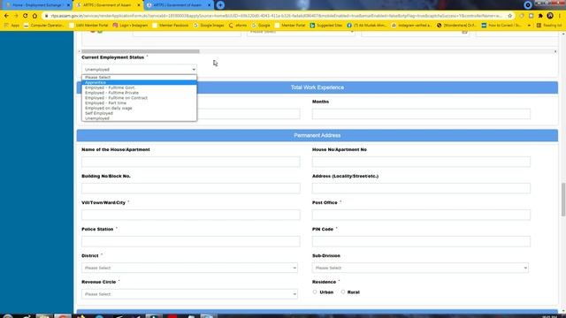Click the Months work experience field

[x=421, y=114]
